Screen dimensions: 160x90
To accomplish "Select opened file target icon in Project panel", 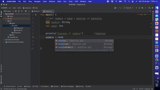I will click(16, 11).
